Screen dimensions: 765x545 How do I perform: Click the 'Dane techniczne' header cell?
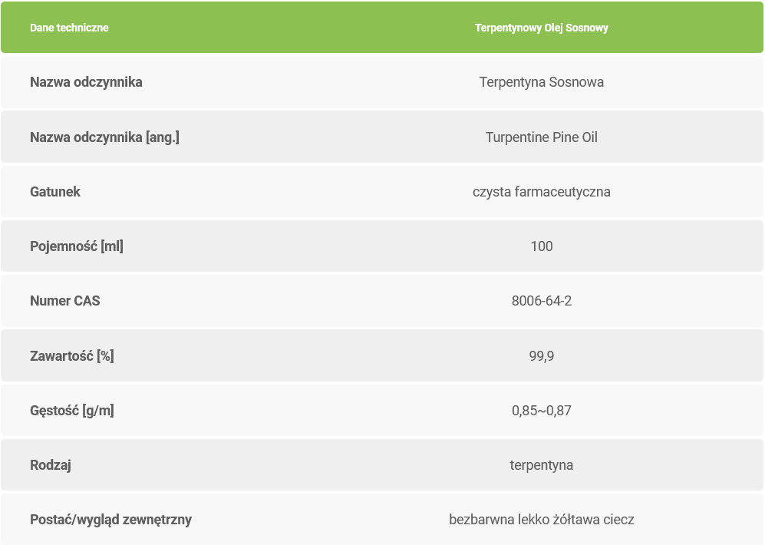click(x=69, y=28)
